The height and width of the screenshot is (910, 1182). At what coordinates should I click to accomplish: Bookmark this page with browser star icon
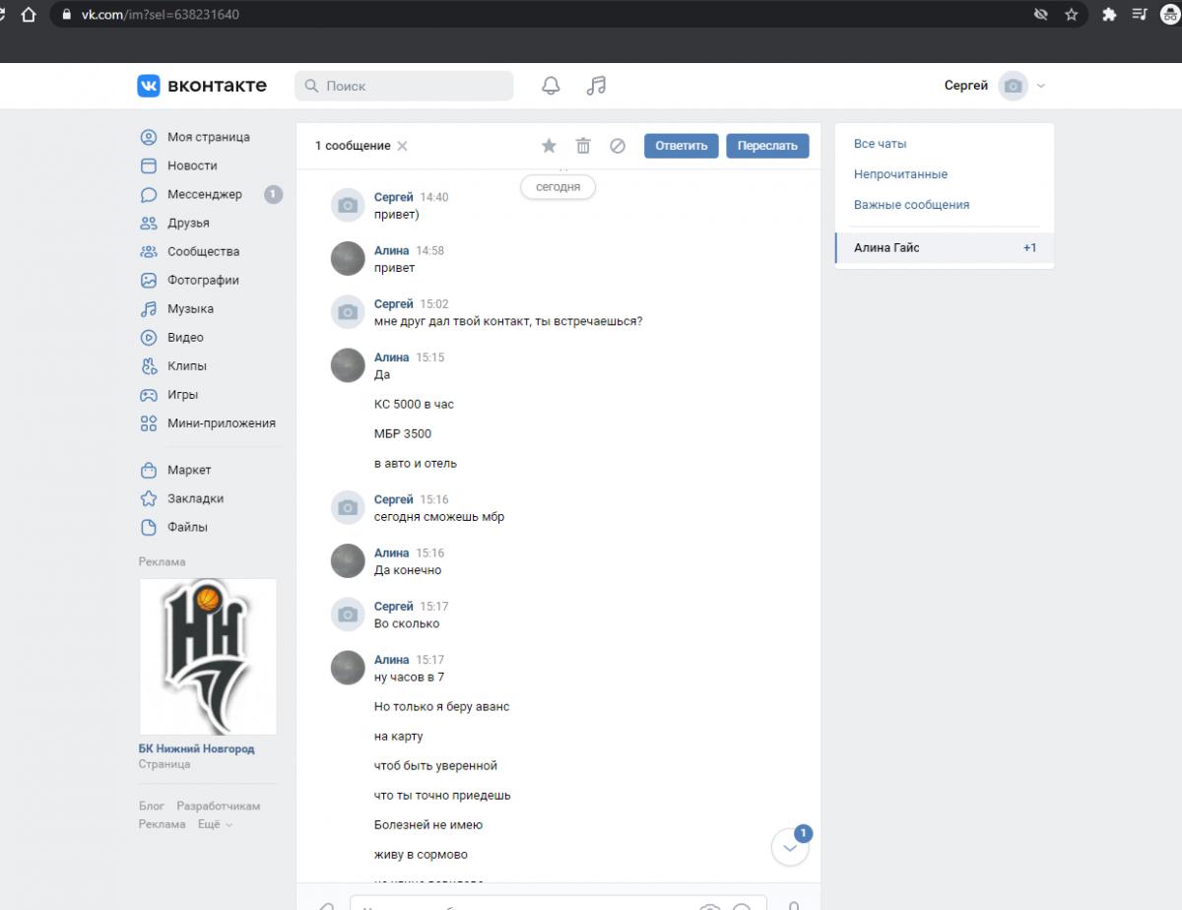click(x=1071, y=15)
